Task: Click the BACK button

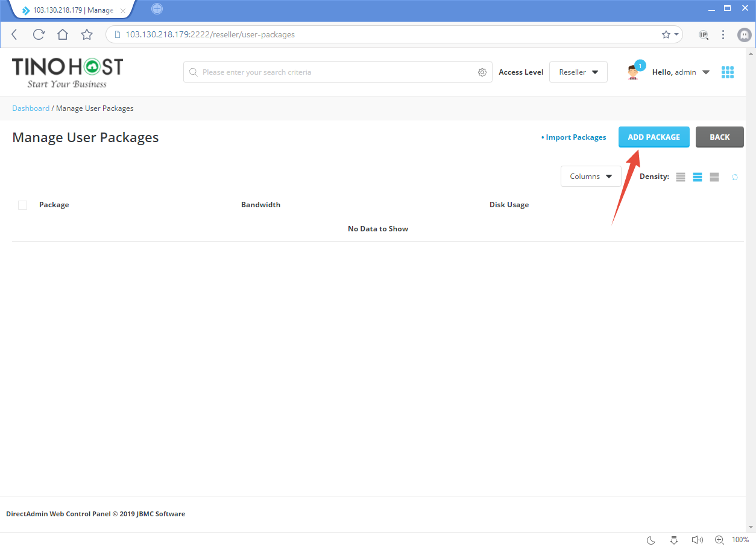Action: 719,137
